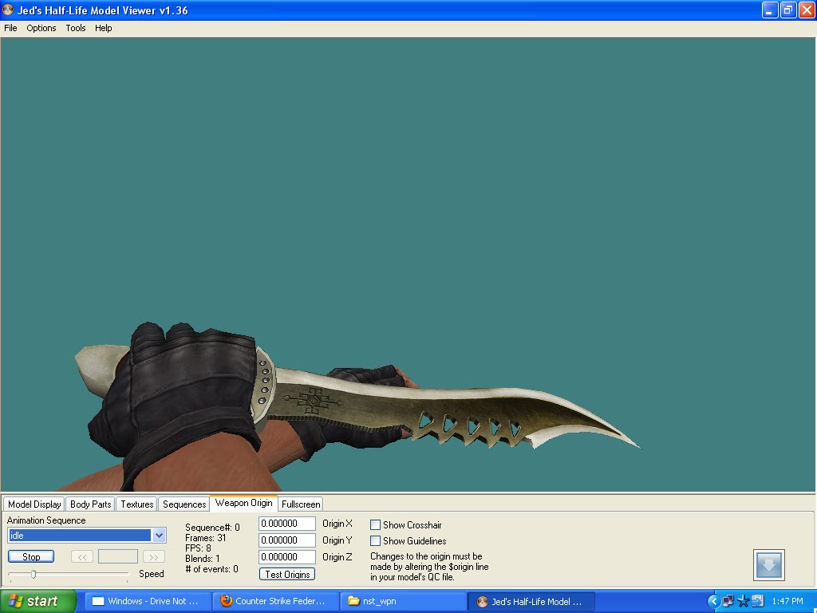This screenshot has width=817, height=613.
Task: Select the Weapon Origin tab
Action: [244, 503]
